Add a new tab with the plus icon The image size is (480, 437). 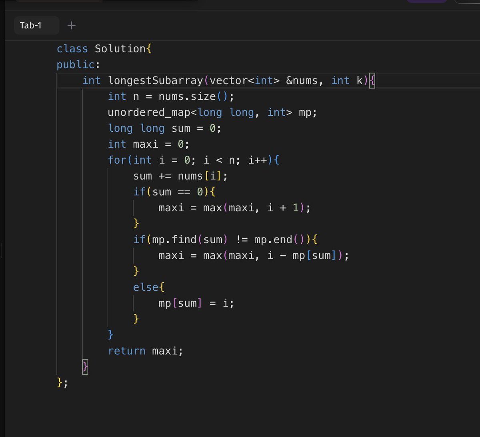(71, 26)
